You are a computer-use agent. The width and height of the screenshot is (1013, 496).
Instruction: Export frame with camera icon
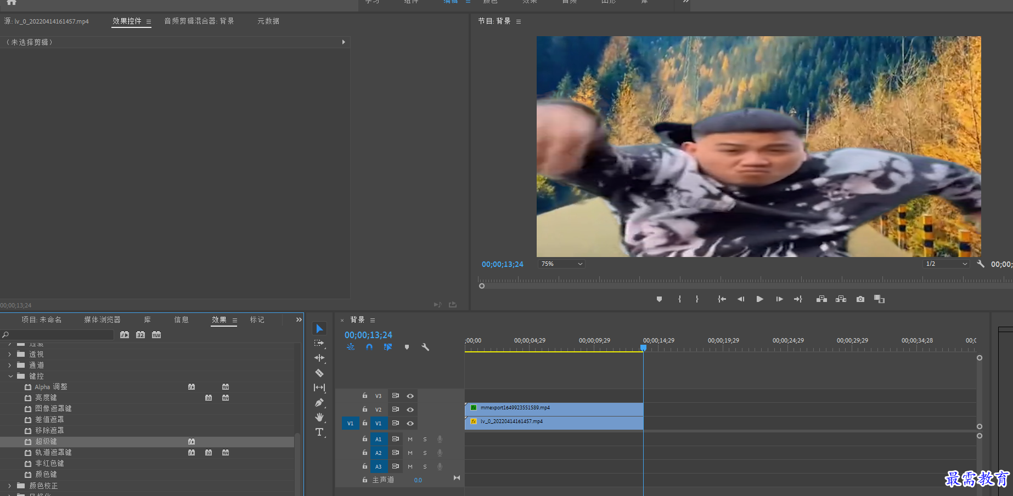coord(860,299)
